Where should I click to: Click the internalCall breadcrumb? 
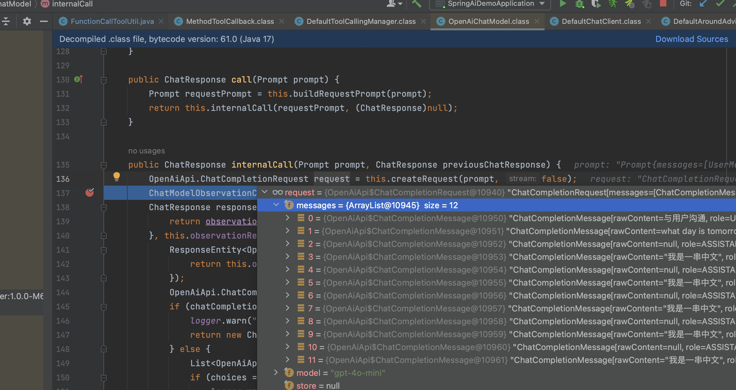click(x=72, y=4)
